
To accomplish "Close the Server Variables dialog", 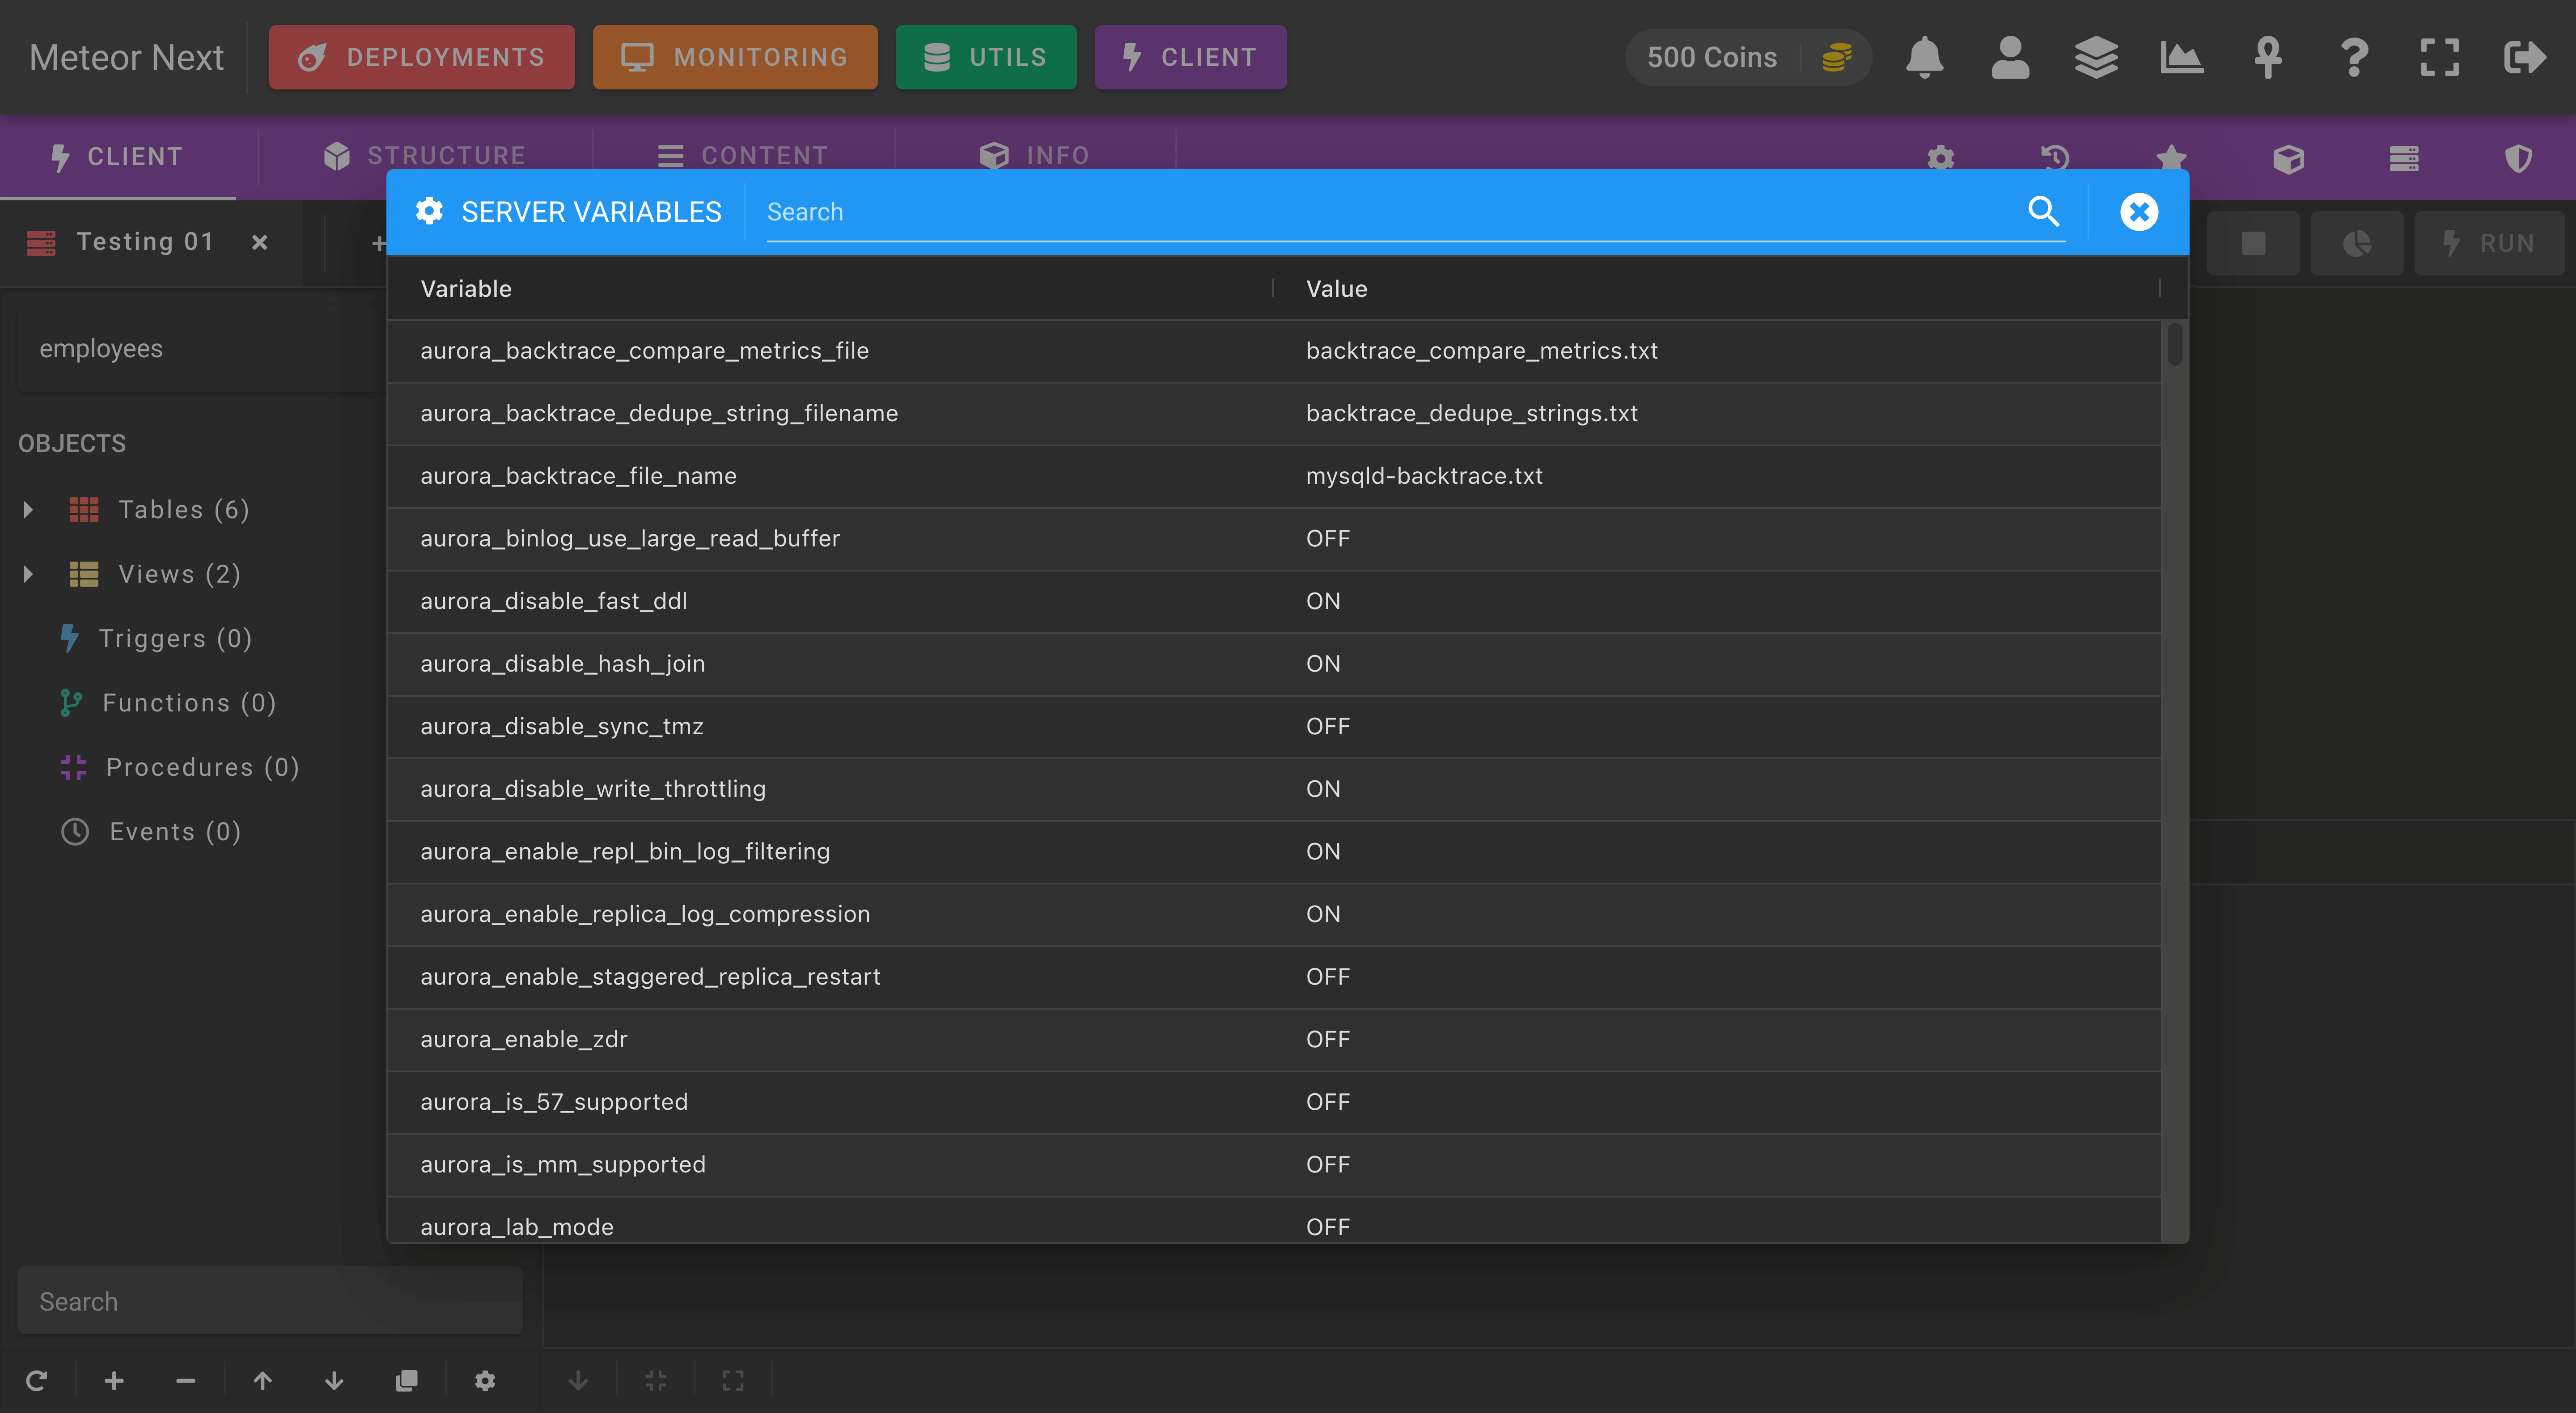I will tap(2139, 211).
